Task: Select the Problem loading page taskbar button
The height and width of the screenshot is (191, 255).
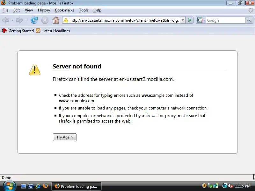Action: click(x=76, y=187)
